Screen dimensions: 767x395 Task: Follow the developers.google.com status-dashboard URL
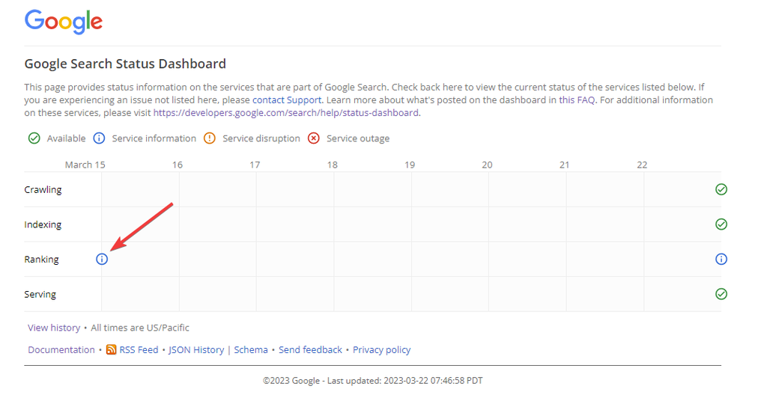[286, 113]
